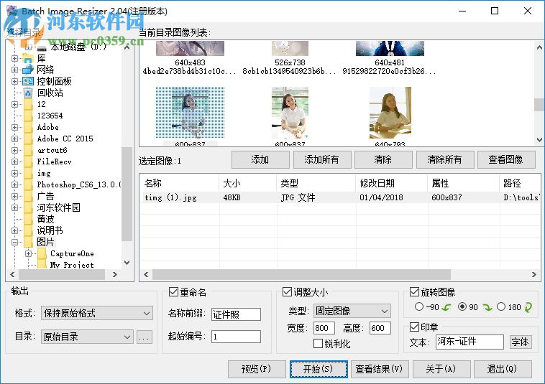Screen dimensions: 545x384
Task: Click the control panel (控制面板) icon
Action: (x=28, y=81)
